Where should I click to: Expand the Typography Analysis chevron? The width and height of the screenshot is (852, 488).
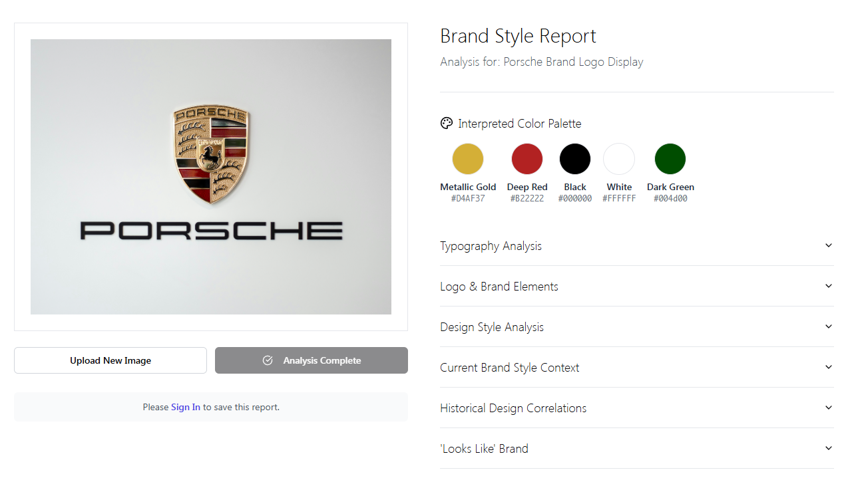point(829,245)
